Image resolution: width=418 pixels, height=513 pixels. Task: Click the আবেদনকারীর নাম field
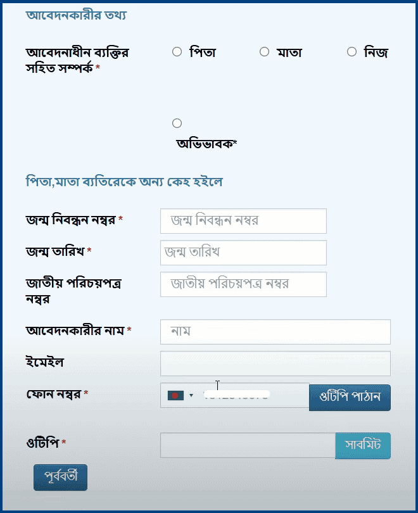(275, 331)
